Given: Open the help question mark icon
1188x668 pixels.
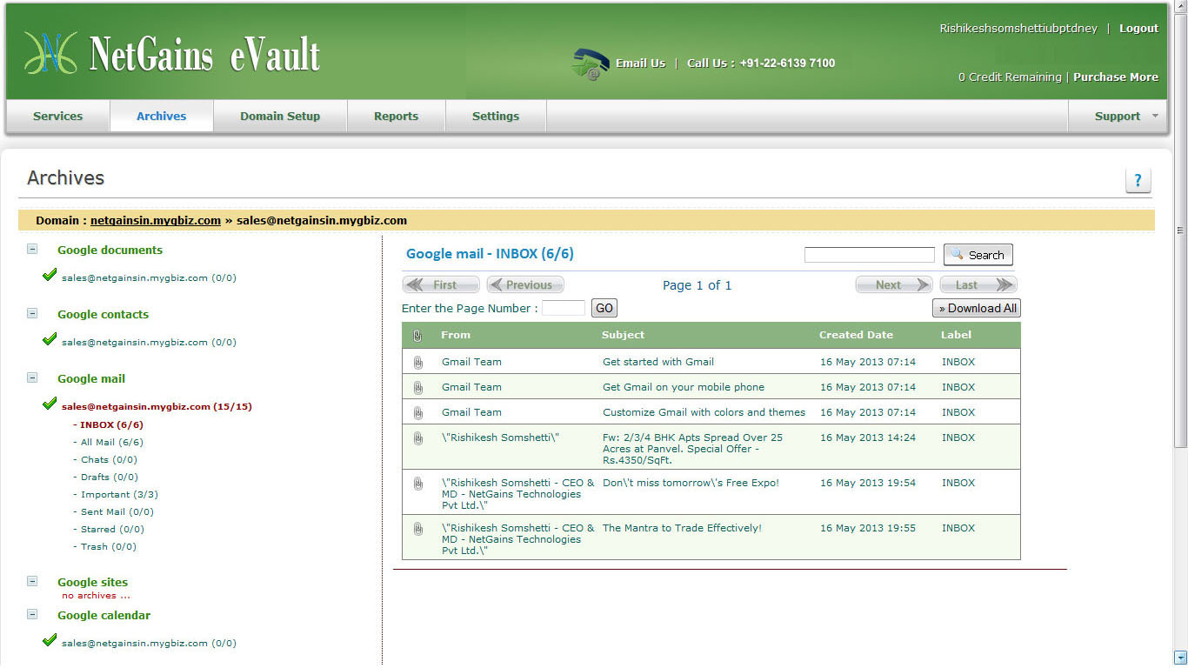Looking at the screenshot, I should click(x=1138, y=181).
